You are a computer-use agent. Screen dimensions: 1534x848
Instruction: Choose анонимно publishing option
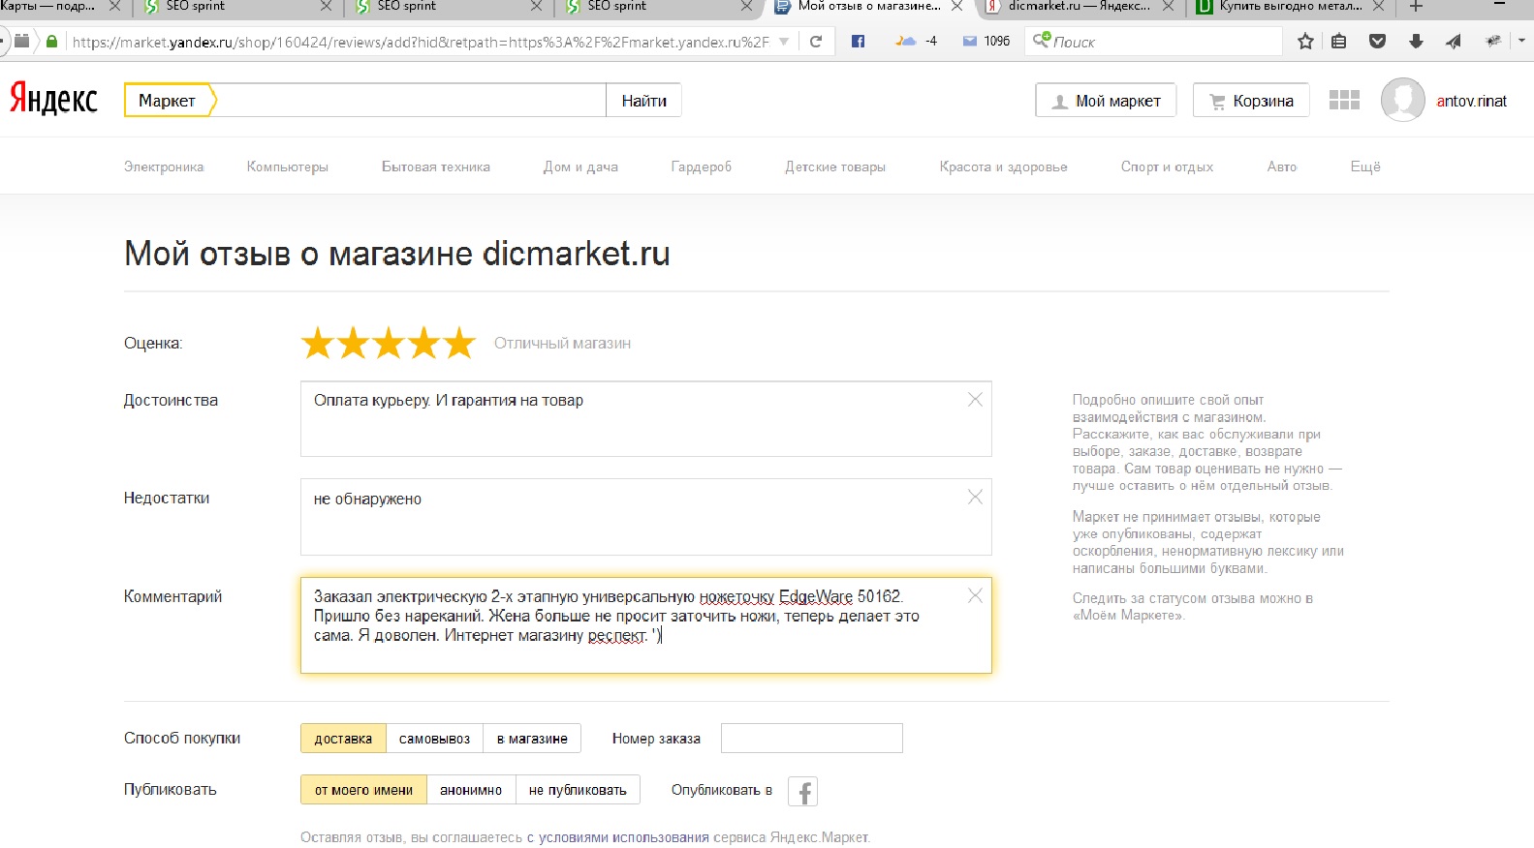tap(471, 790)
